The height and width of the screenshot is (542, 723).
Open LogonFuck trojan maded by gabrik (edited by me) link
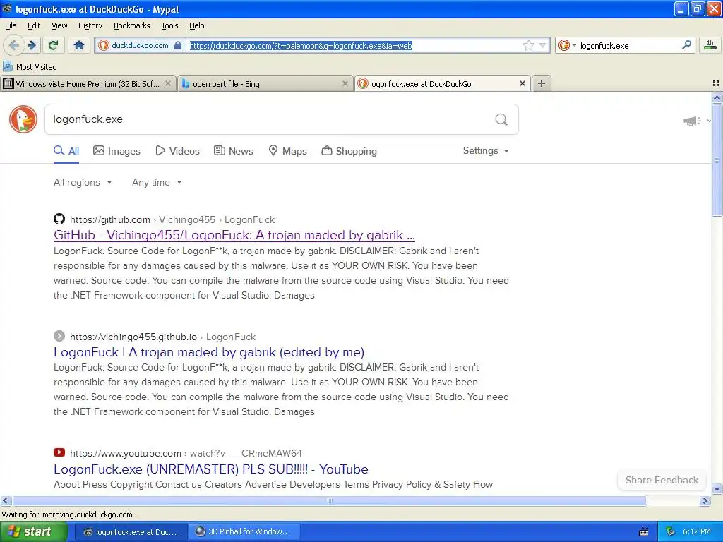tap(209, 352)
